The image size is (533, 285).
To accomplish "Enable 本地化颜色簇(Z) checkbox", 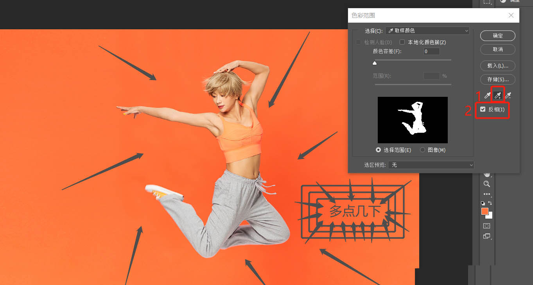I will [x=402, y=42].
